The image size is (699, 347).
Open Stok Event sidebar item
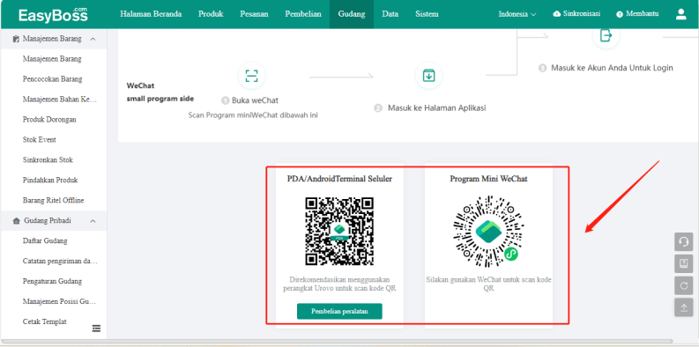pos(40,139)
